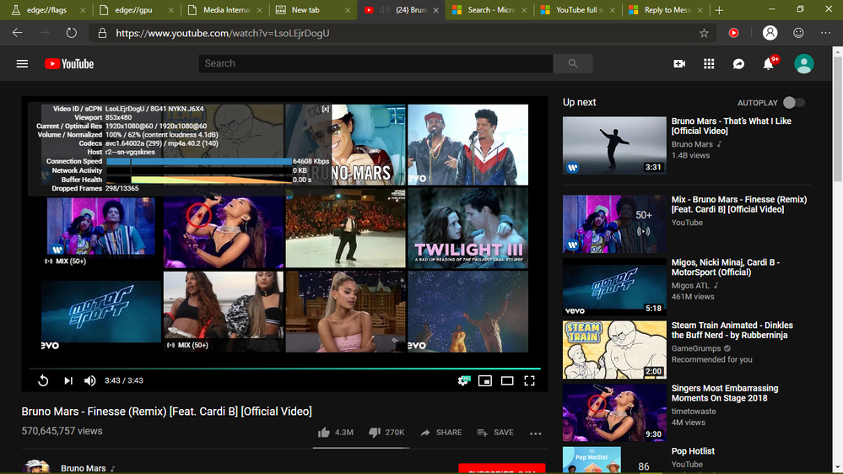The width and height of the screenshot is (843, 474).
Task: Switch to the Reply to Message tab
Action: coord(667,9)
